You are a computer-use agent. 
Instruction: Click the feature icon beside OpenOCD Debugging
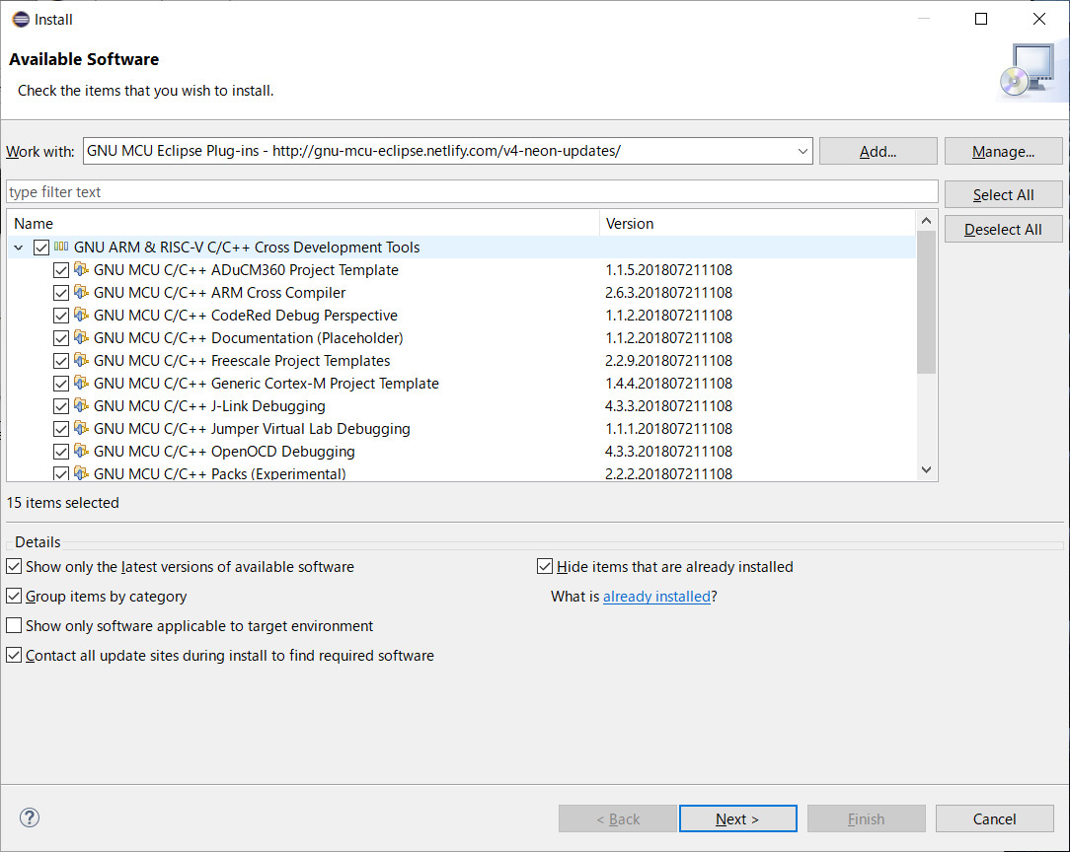pos(81,451)
